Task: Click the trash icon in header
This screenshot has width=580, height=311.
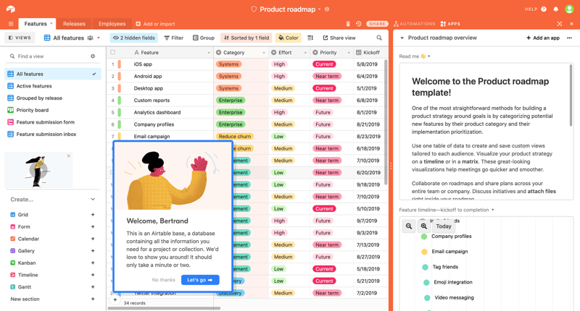Action: [x=348, y=24]
